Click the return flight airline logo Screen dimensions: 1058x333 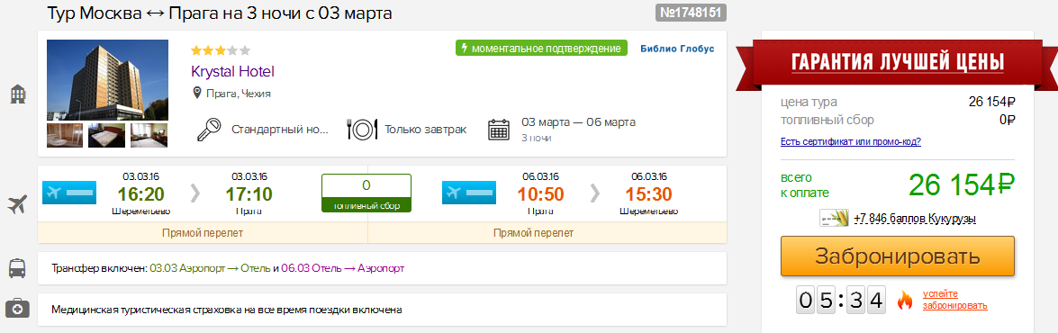click(x=469, y=193)
